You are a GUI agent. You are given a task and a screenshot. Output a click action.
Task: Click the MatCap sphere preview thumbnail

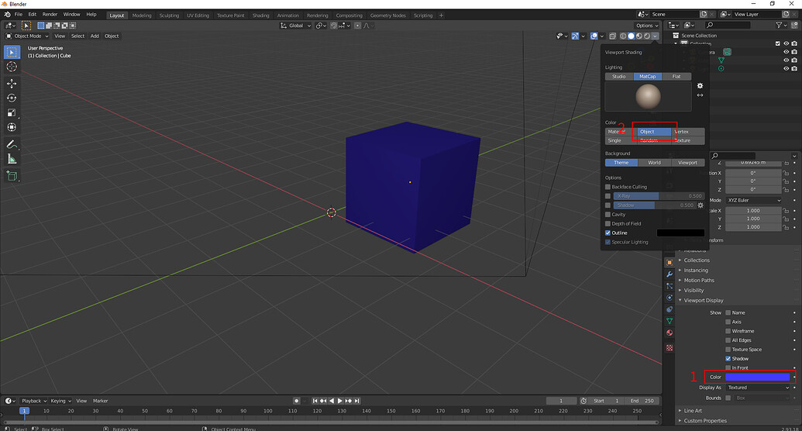tap(648, 97)
